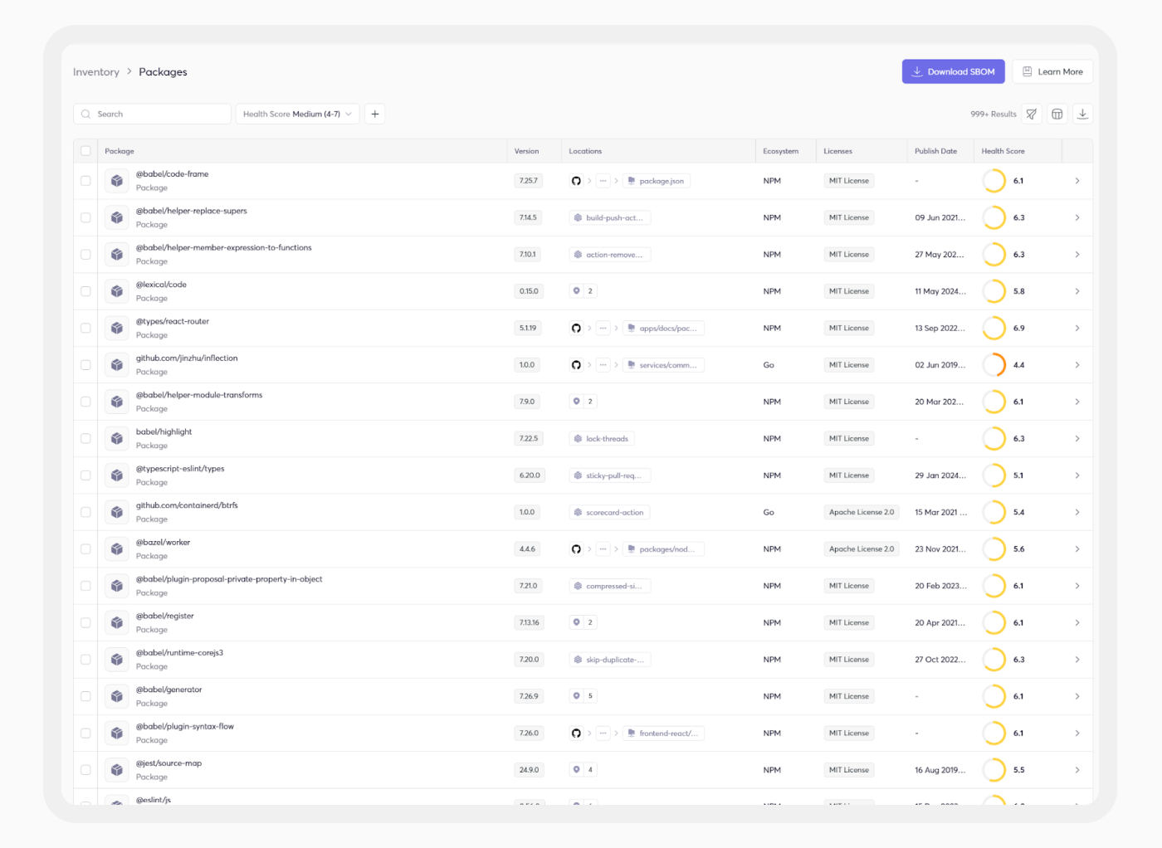Click the 4.4 health score ring for inflection

(994, 364)
